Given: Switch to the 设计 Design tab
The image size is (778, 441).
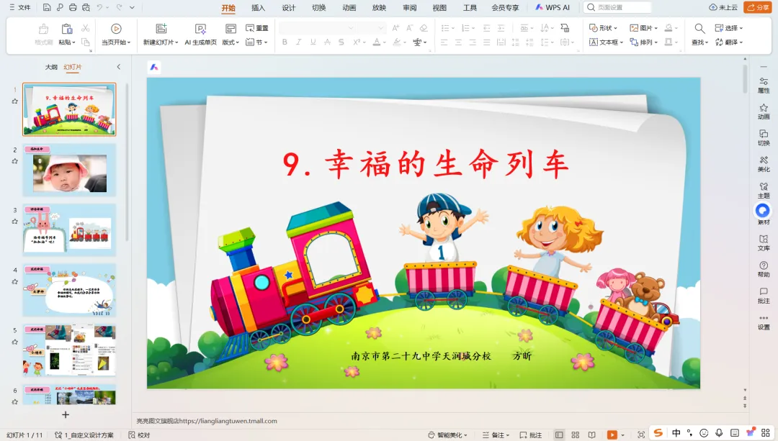Looking at the screenshot, I should click(288, 7).
